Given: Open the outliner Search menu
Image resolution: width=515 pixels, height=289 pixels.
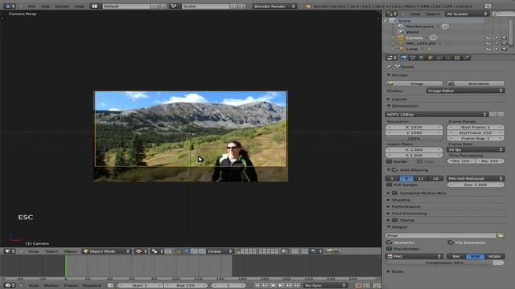Looking at the screenshot, I should pos(433,14).
